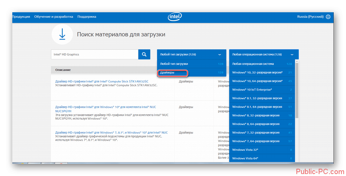Choose Windows 10 IoT Enterprise option

point(252,89)
